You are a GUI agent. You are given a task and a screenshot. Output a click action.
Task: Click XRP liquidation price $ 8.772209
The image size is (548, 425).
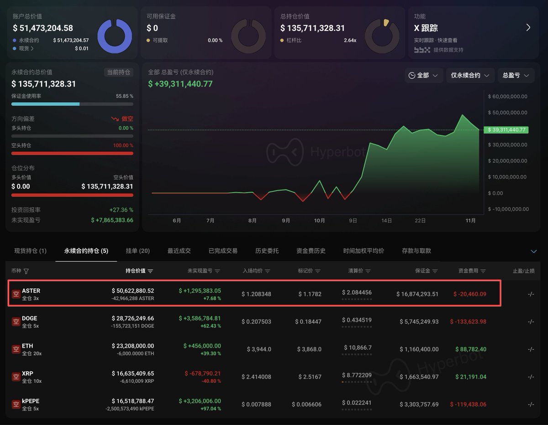coord(357,375)
